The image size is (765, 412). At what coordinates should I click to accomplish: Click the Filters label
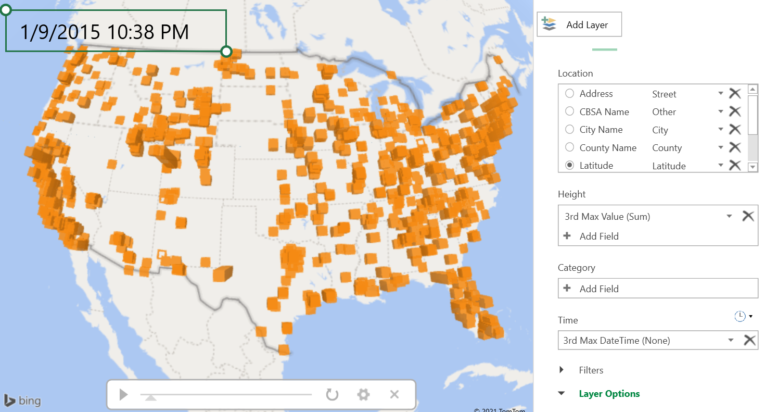pyautogui.click(x=591, y=370)
